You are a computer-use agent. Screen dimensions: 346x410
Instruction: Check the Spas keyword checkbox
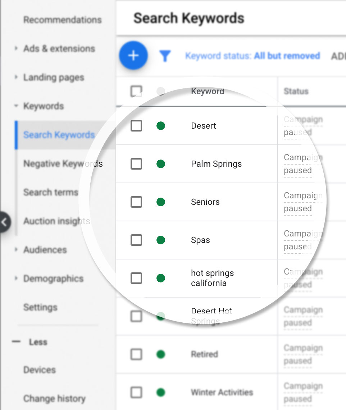(136, 240)
